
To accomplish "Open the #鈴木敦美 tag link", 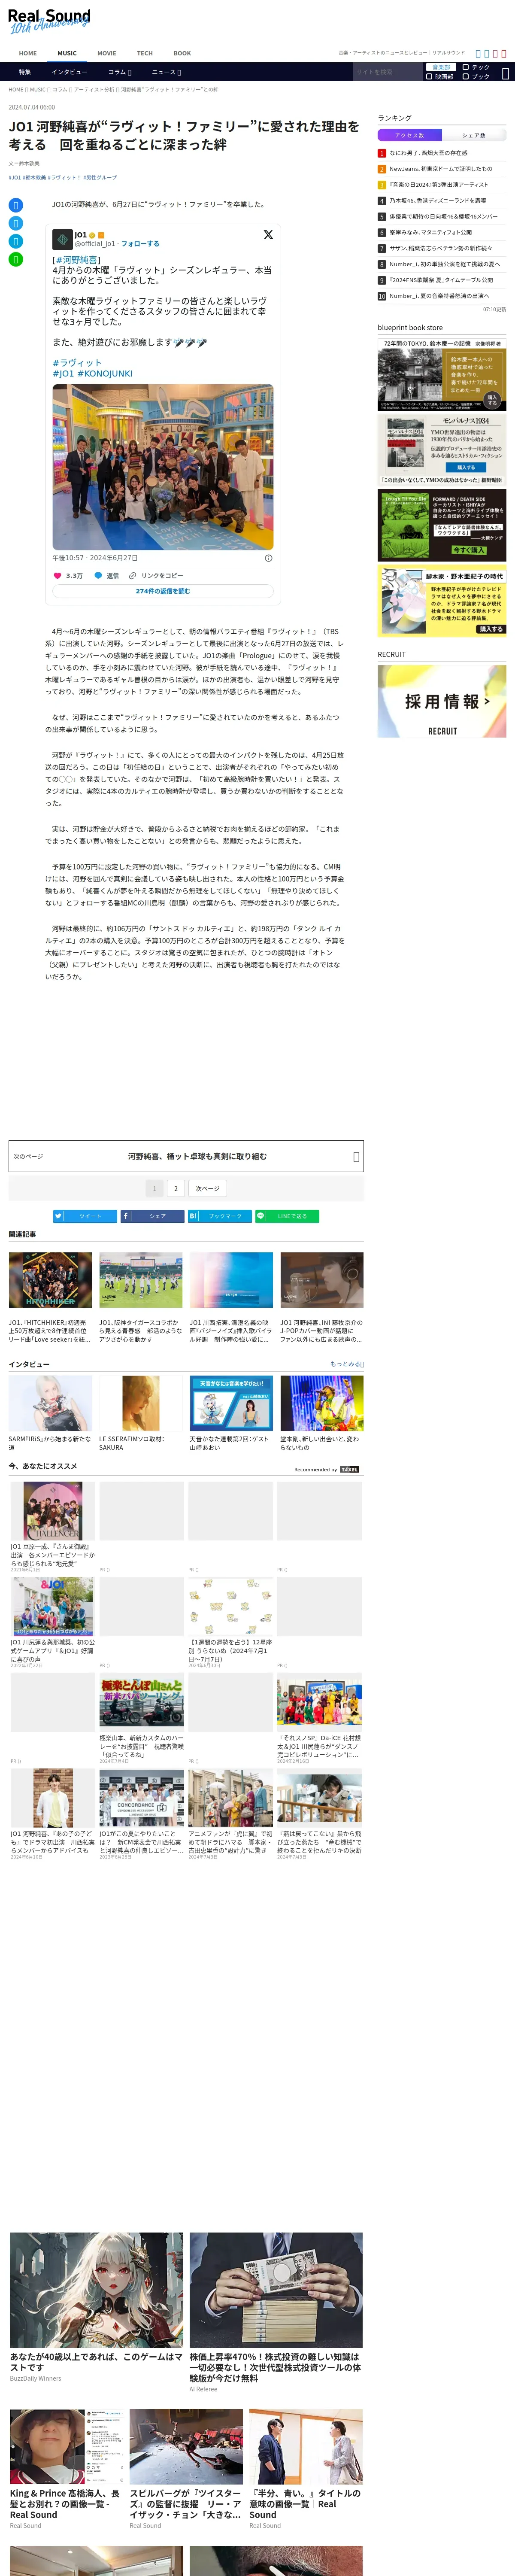I will [33, 178].
